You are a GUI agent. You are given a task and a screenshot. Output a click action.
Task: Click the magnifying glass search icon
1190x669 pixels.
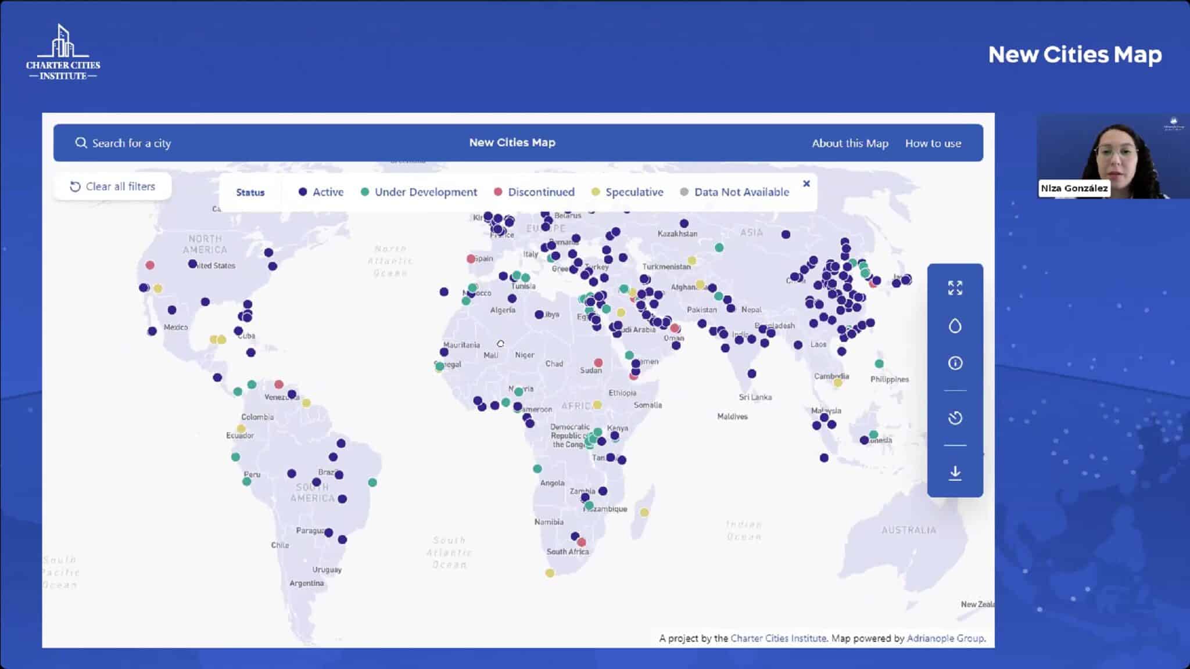81,142
